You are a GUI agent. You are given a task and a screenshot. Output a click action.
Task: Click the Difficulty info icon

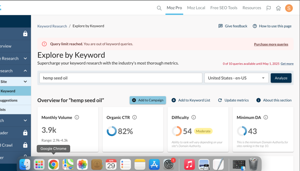(194, 117)
